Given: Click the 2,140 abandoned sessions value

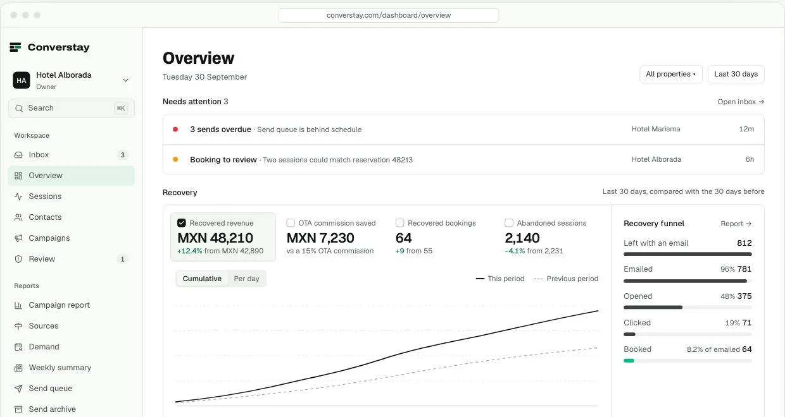Looking at the screenshot, I should pyautogui.click(x=522, y=238).
